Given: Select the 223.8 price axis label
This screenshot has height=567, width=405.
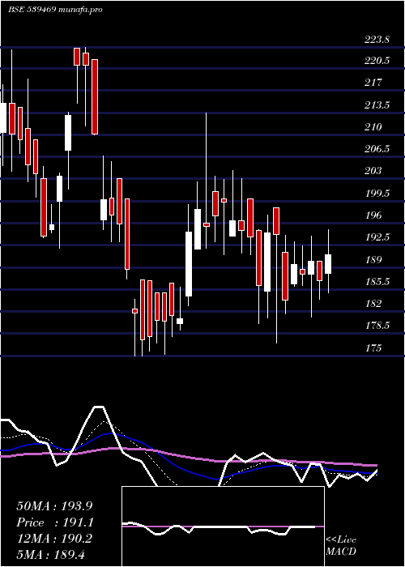Looking at the screenshot, I should (x=377, y=40).
